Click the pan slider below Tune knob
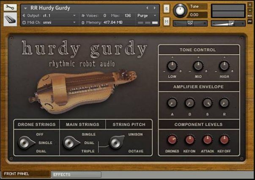 pyautogui.click(x=190, y=24)
